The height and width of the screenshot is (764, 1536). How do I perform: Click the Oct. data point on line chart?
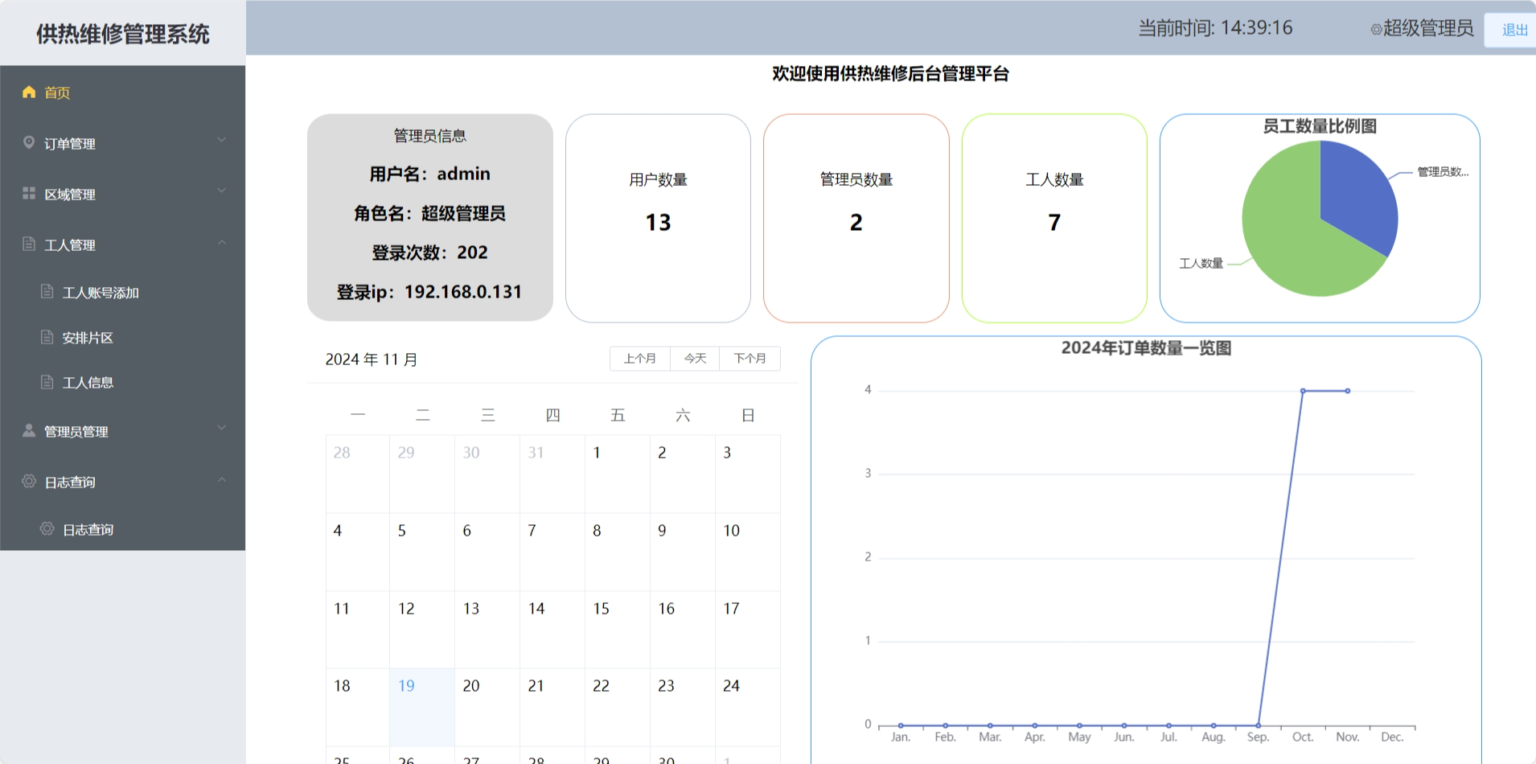point(1303,391)
